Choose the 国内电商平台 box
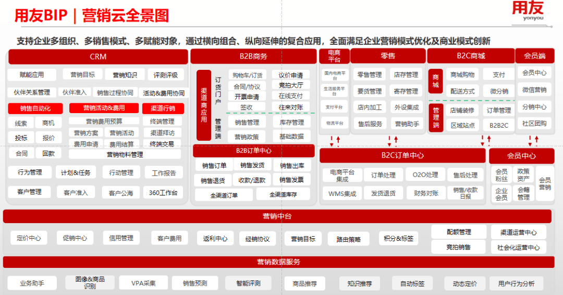 (x=334, y=75)
